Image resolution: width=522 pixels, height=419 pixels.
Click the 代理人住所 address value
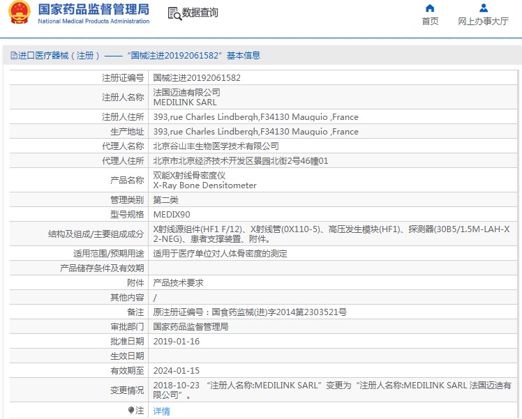click(240, 161)
